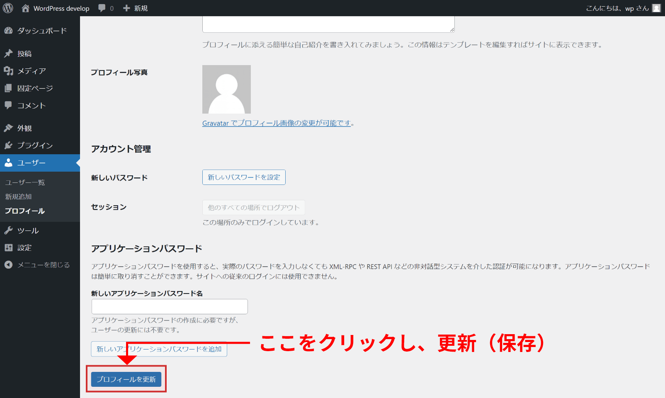Viewport: 665px width, 398px height.
Task: Click アプリケーションパスワード section heading
Action: (146, 248)
